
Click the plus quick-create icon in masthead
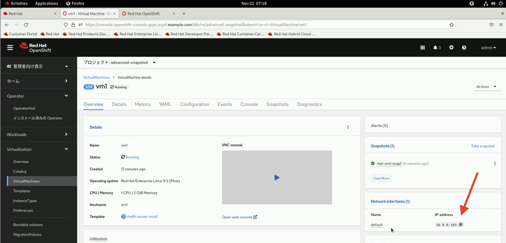tap(451, 47)
